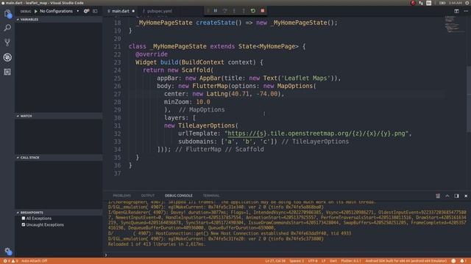Click line number 27 in the gutter

[x=117, y=94]
